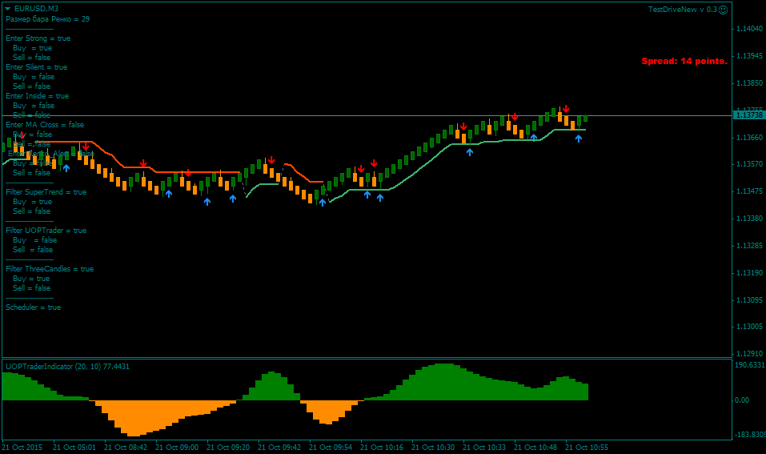Viewport: 766px width, 454px height.
Task: Select the Scheduler = true line
Action: [34, 307]
